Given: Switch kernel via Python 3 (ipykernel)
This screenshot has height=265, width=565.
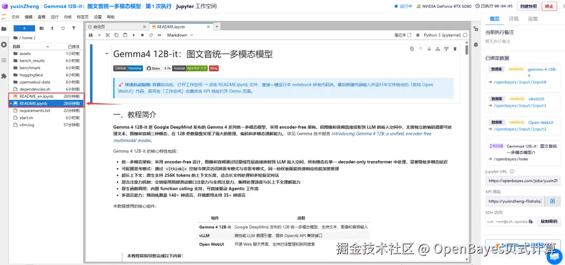Looking at the screenshot, I should 443,36.
